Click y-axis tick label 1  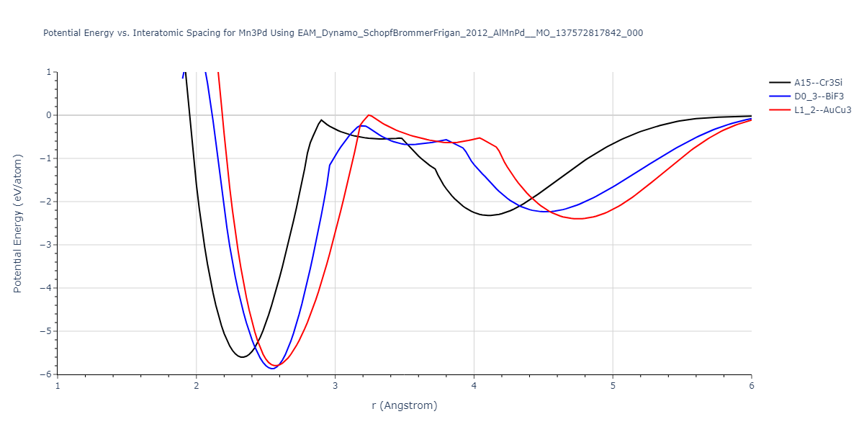(x=48, y=72)
